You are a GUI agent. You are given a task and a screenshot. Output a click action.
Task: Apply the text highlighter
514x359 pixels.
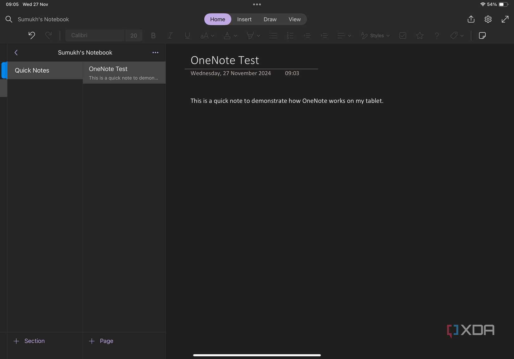point(250,36)
